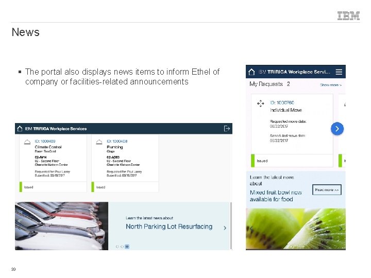Click the My Requests heading
This screenshot has height=278, width=371.
click(x=266, y=84)
